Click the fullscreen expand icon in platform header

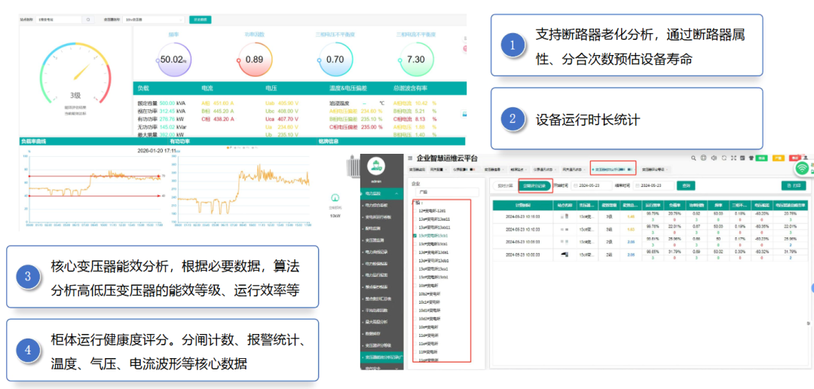pos(733,158)
